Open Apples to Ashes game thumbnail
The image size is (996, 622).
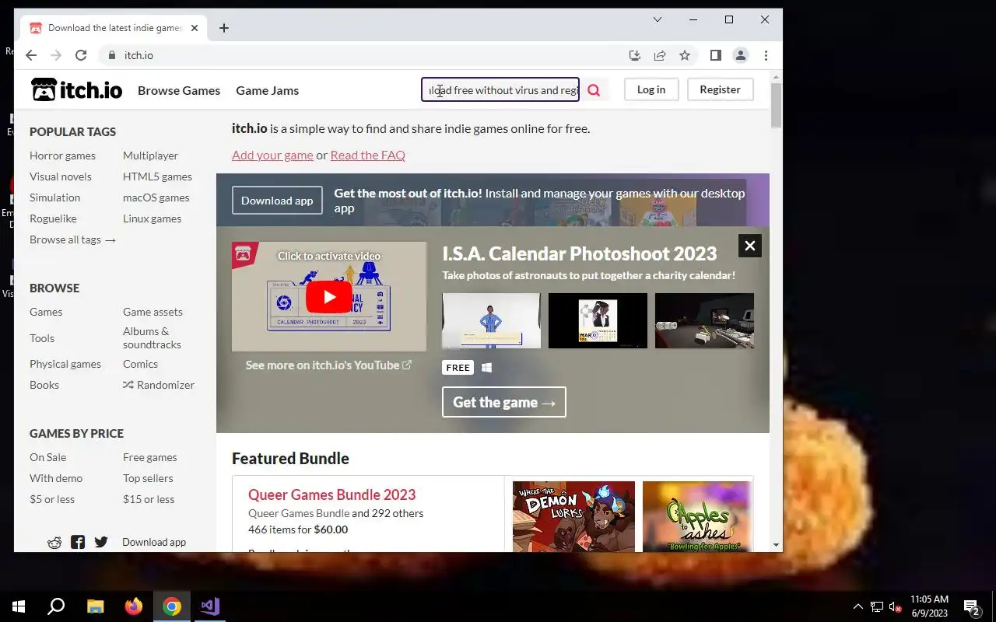click(x=696, y=516)
